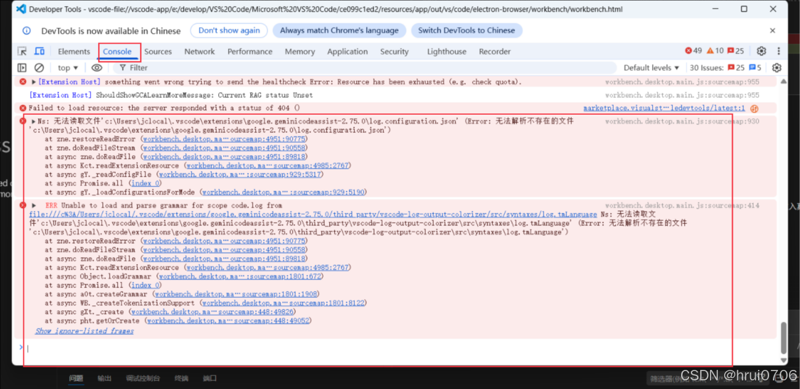Open pht.getOrCreate sourcemap:448:49052 link

point(229,321)
